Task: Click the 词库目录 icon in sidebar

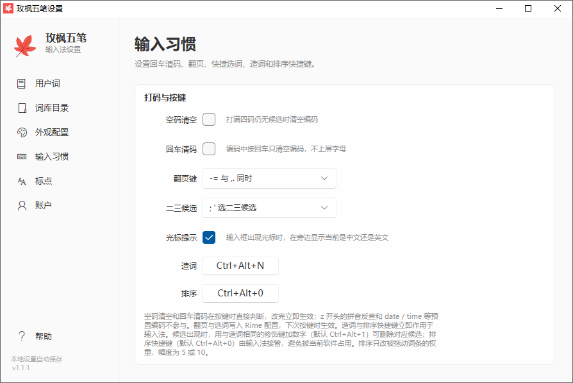Action: point(22,108)
